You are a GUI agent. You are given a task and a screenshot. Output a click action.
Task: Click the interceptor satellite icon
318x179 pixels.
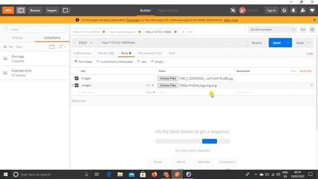[233, 10]
